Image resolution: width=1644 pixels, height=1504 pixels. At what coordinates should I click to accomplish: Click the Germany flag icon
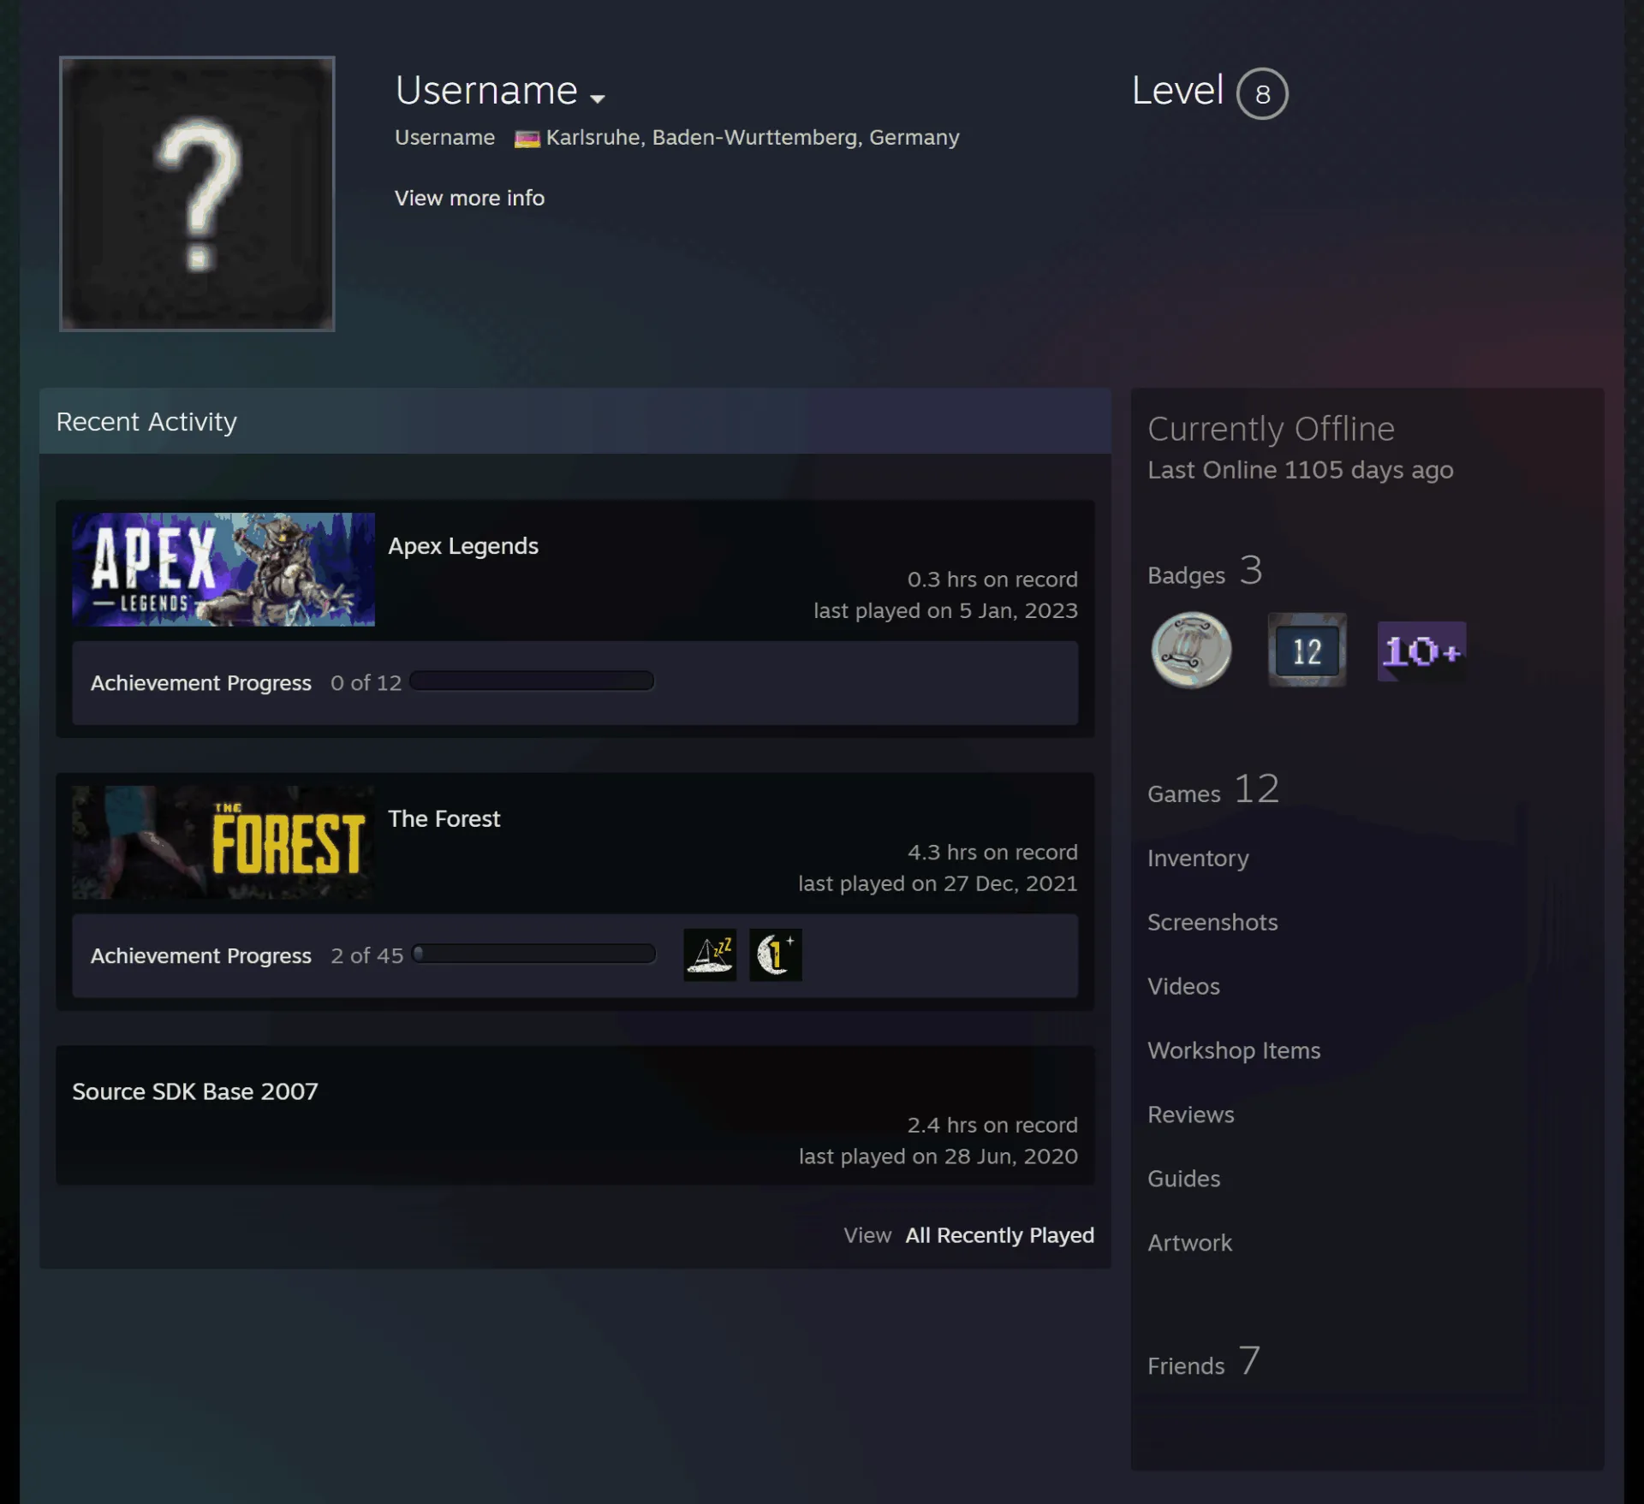pos(527,139)
